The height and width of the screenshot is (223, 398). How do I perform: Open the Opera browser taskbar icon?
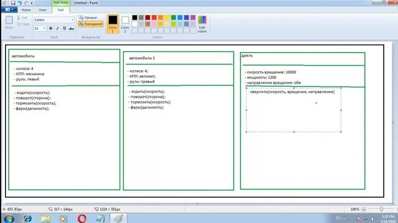pos(81,218)
